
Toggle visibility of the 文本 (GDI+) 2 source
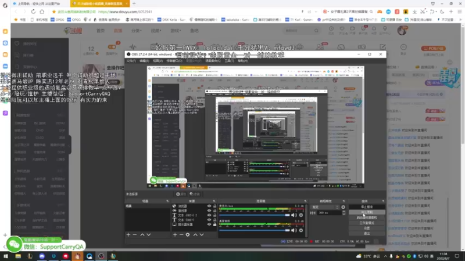tap(209, 215)
